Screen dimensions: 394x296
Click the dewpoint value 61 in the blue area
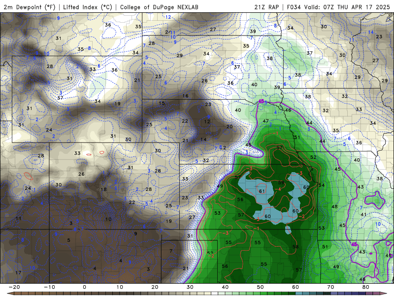pyautogui.click(x=262, y=191)
